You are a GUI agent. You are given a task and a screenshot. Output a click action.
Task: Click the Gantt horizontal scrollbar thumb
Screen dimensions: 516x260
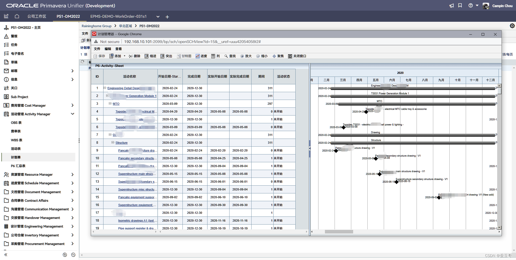pos(339,232)
